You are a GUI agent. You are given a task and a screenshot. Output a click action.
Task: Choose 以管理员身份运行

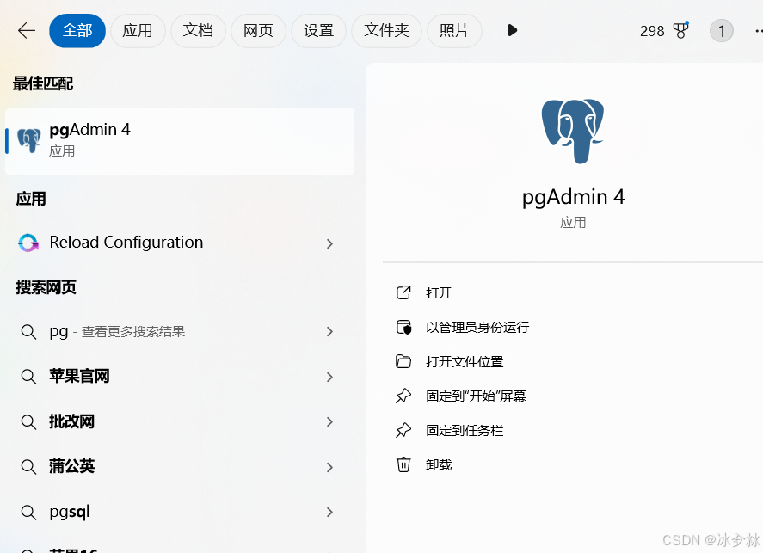[x=477, y=328]
